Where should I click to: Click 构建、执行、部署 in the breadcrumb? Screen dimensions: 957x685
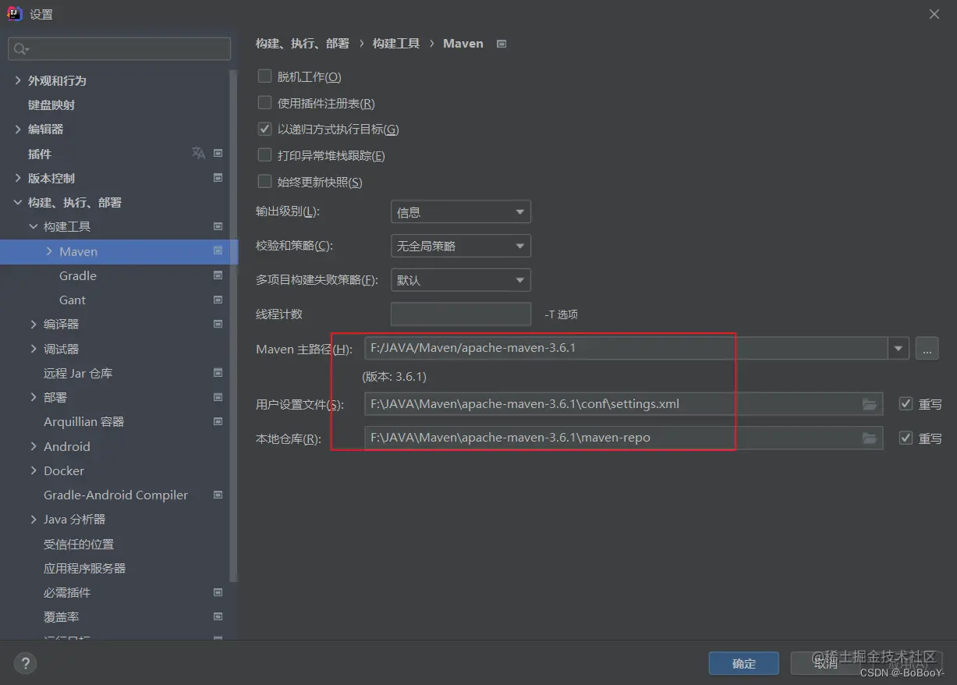(x=303, y=44)
